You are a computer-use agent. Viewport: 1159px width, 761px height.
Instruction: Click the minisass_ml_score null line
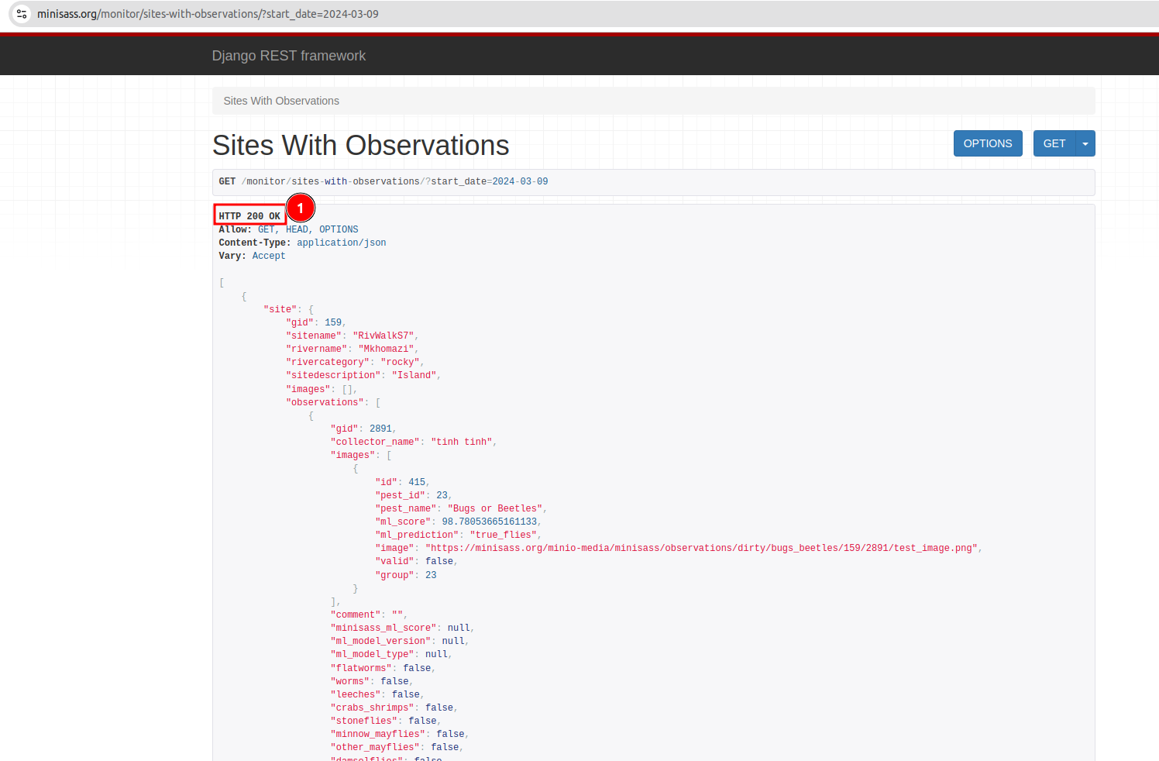point(402,628)
